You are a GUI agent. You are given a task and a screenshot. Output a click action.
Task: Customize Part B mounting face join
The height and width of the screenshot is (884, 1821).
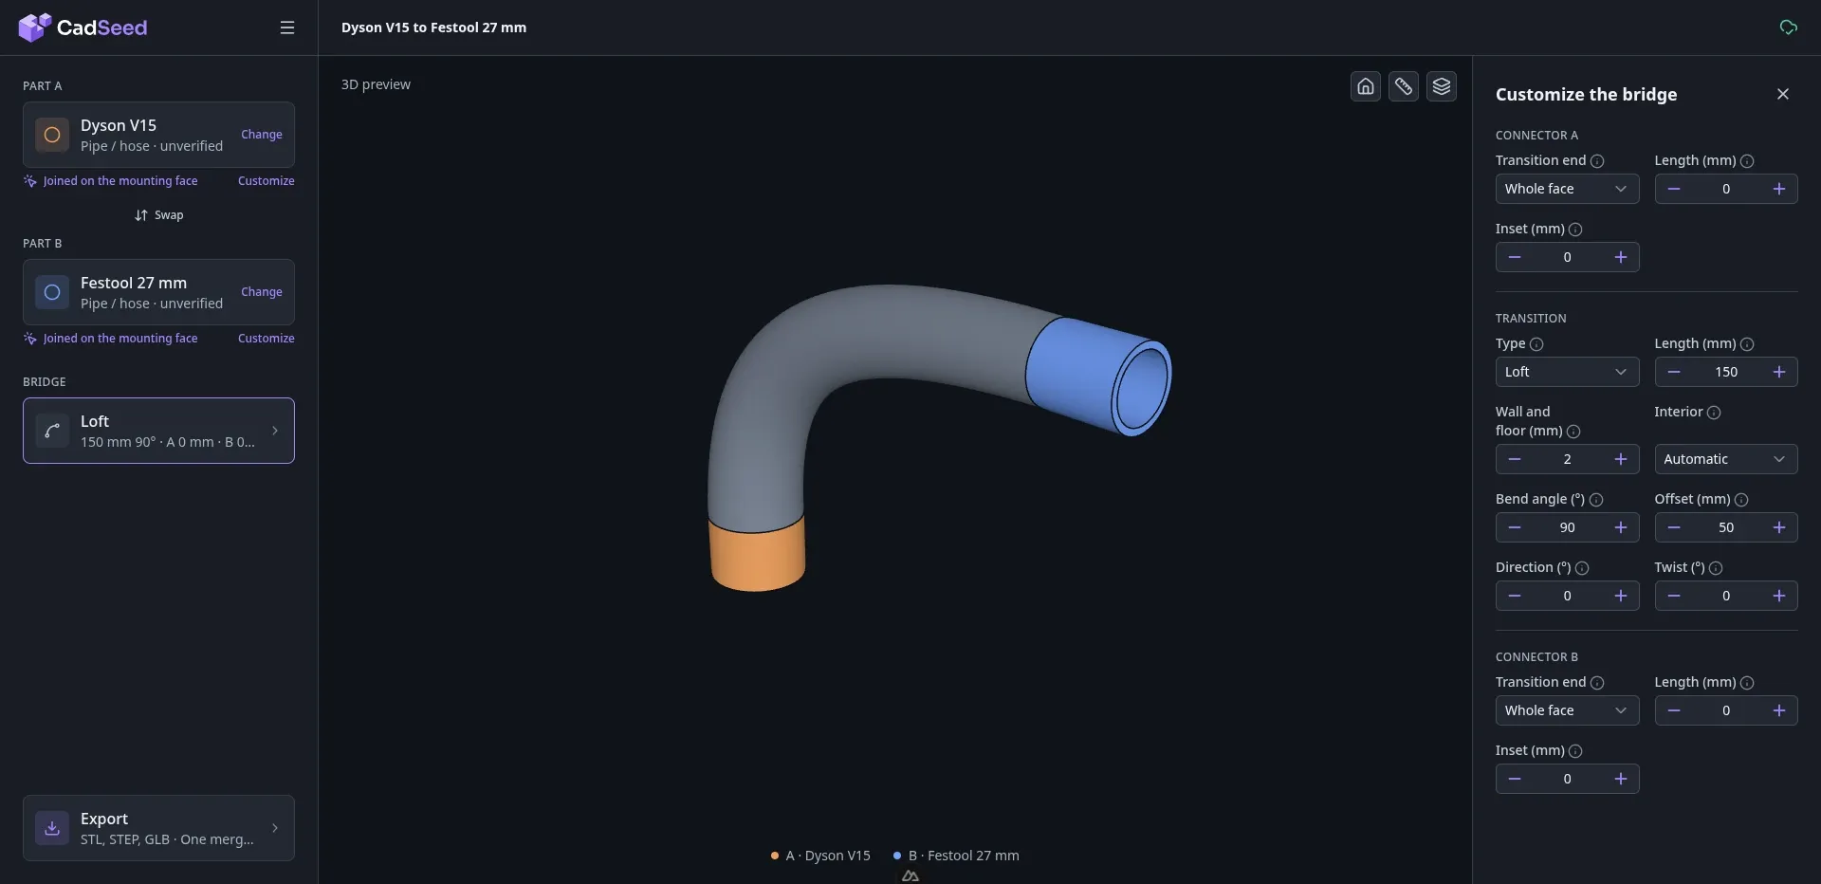point(267,339)
